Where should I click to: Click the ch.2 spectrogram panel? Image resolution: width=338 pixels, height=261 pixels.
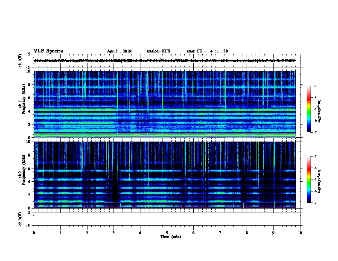click(x=165, y=175)
